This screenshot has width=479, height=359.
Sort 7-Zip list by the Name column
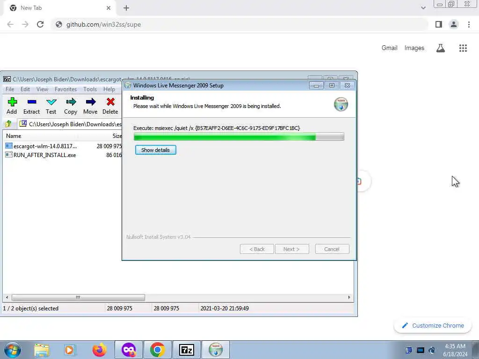click(x=41, y=136)
